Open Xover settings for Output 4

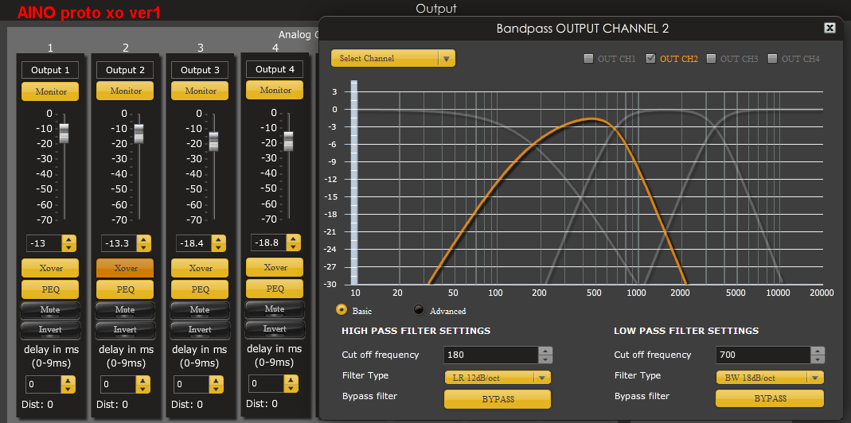click(275, 267)
